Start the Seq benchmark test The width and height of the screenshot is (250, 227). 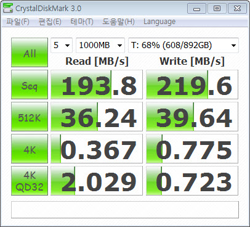[30, 85]
